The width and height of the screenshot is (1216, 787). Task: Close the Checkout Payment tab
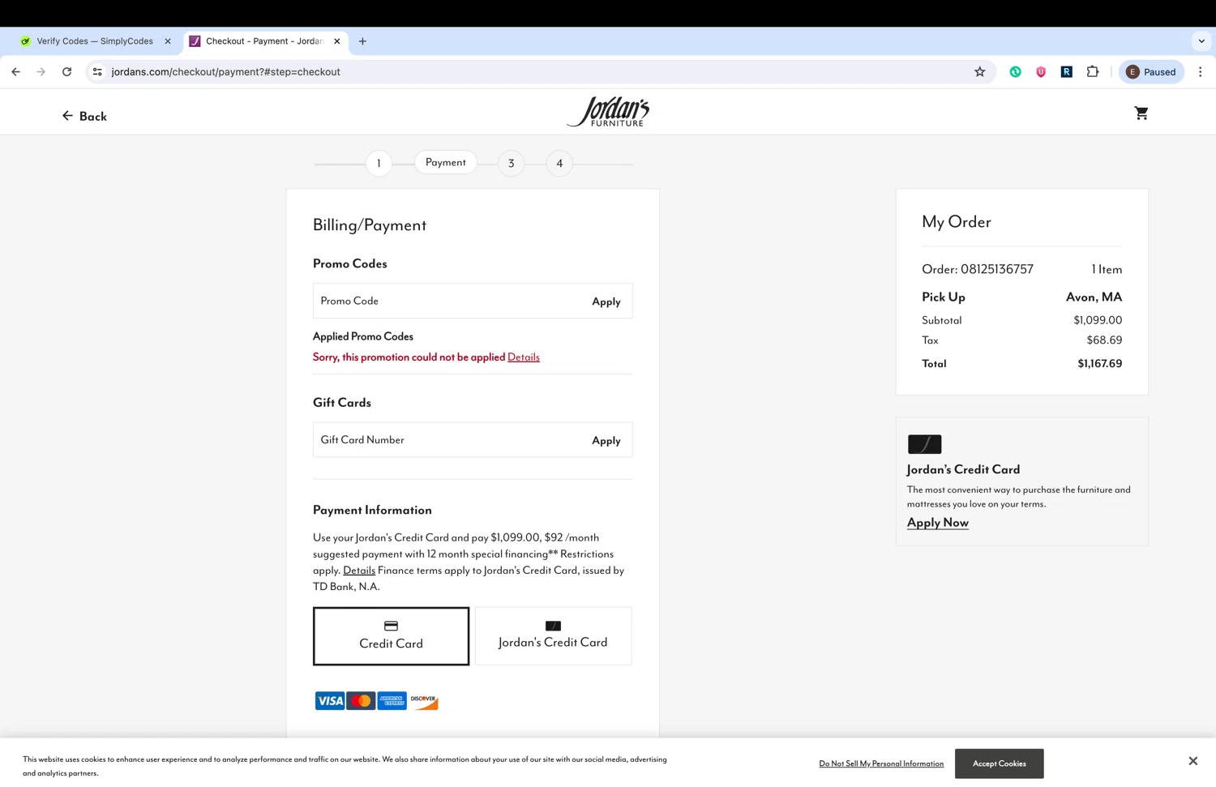tap(337, 41)
